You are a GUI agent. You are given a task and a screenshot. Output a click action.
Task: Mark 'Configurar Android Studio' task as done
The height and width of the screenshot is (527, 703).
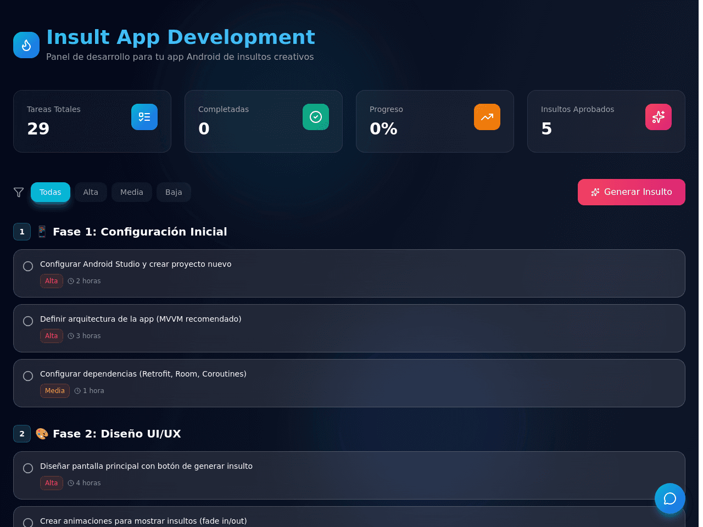click(x=28, y=266)
